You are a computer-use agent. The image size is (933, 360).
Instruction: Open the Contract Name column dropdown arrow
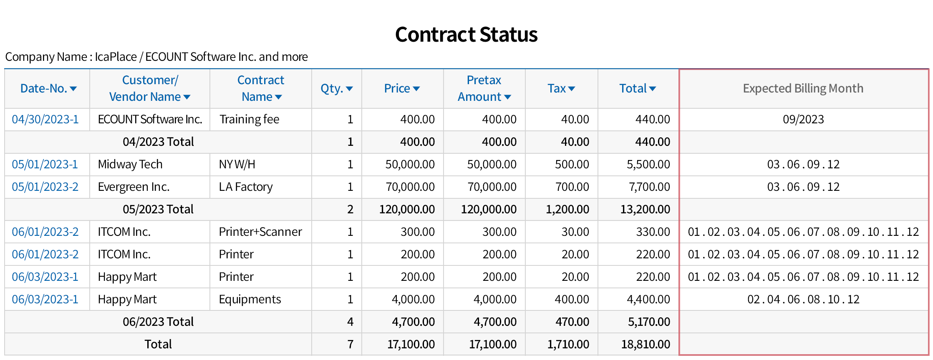(278, 97)
